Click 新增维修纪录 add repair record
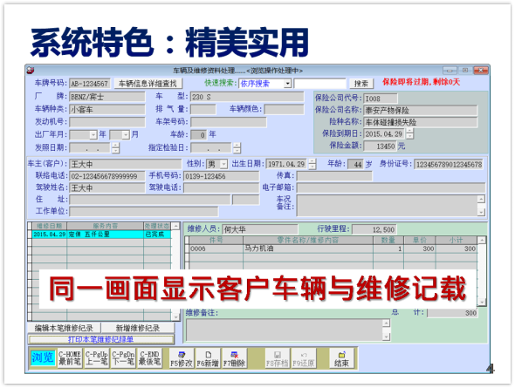Image resolution: width=515 pixels, height=388 pixels. pyautogui.click(x=138, y=328)
